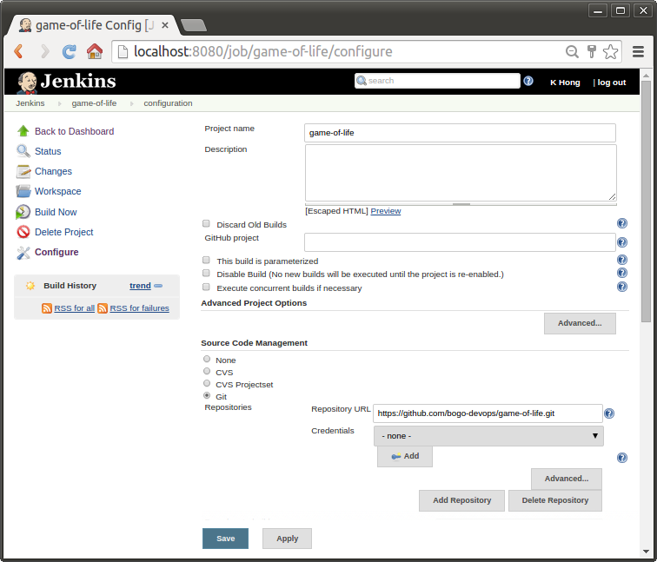Open help for This build is parameterized
The height and width of the screenshot is (562, 657).
[x=622, y=260]
